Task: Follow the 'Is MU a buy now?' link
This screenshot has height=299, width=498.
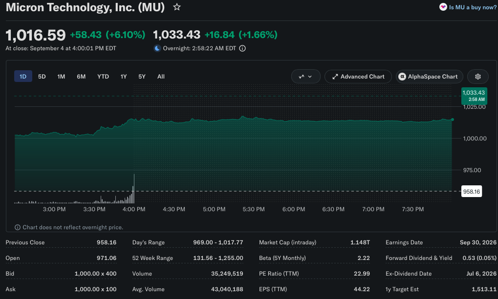Action: pos(473,7)
